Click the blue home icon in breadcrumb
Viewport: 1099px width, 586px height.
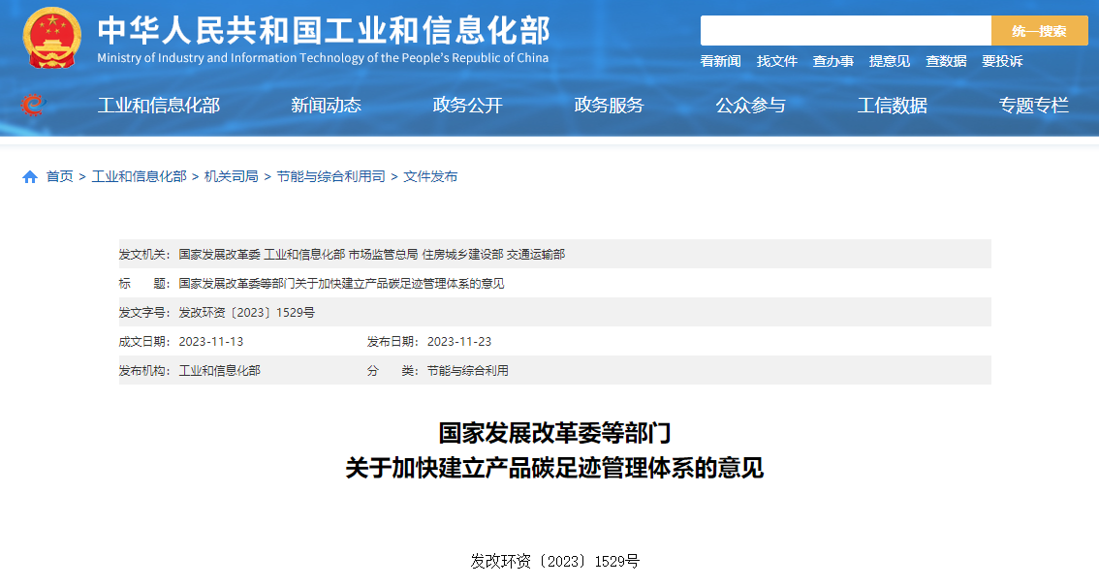[29, 177]
